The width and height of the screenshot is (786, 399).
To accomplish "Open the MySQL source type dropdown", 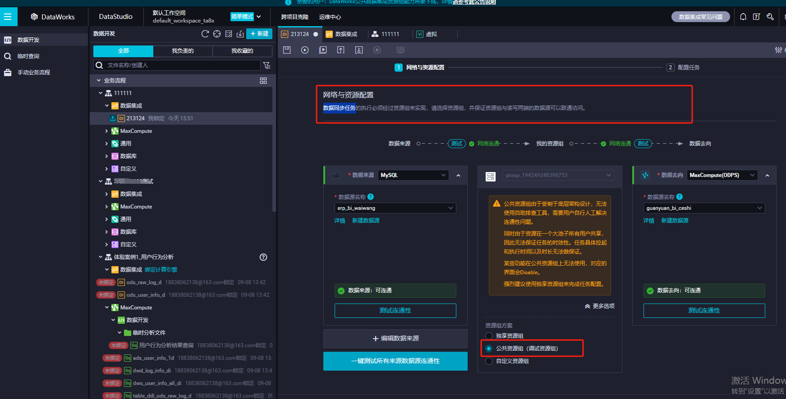I will pyautogui.click(x=413, y=175).
